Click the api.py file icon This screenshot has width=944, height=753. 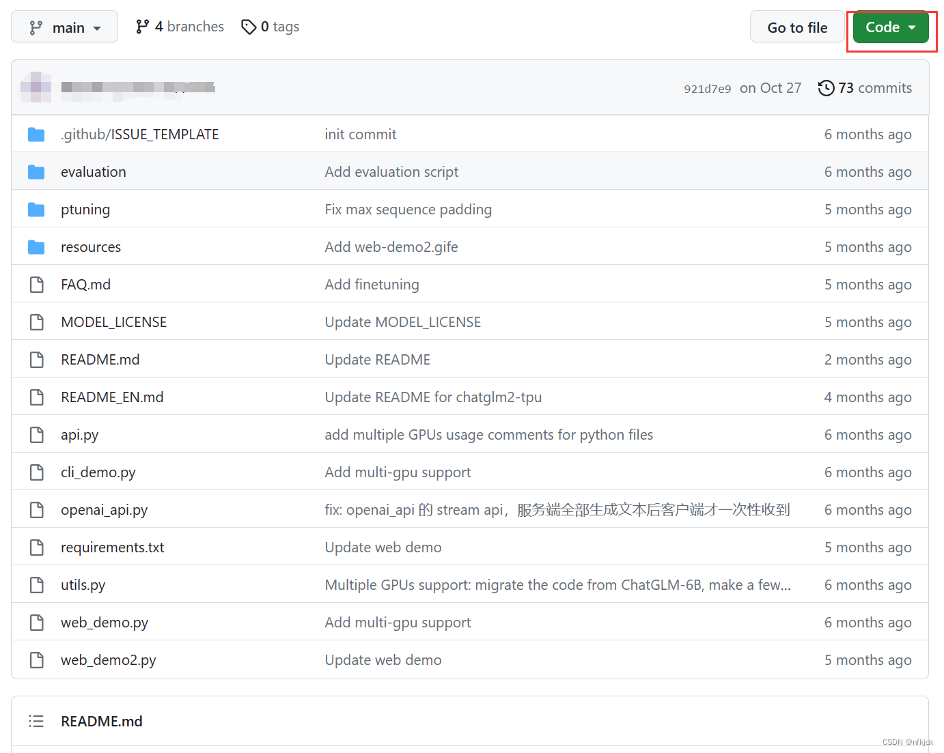36,435
